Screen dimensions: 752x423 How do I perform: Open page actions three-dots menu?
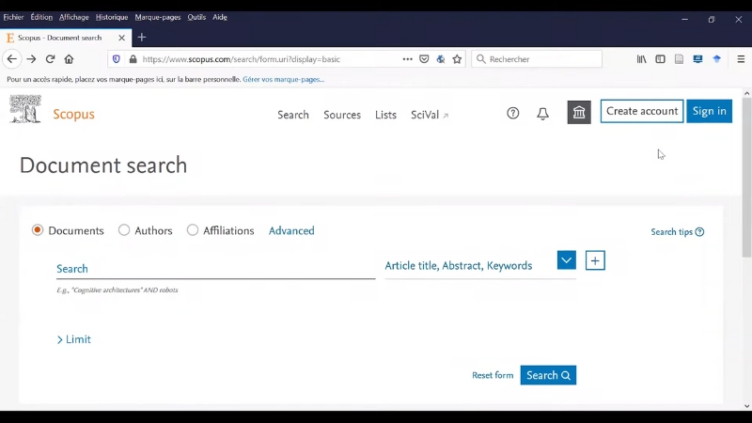click(407, 59)
